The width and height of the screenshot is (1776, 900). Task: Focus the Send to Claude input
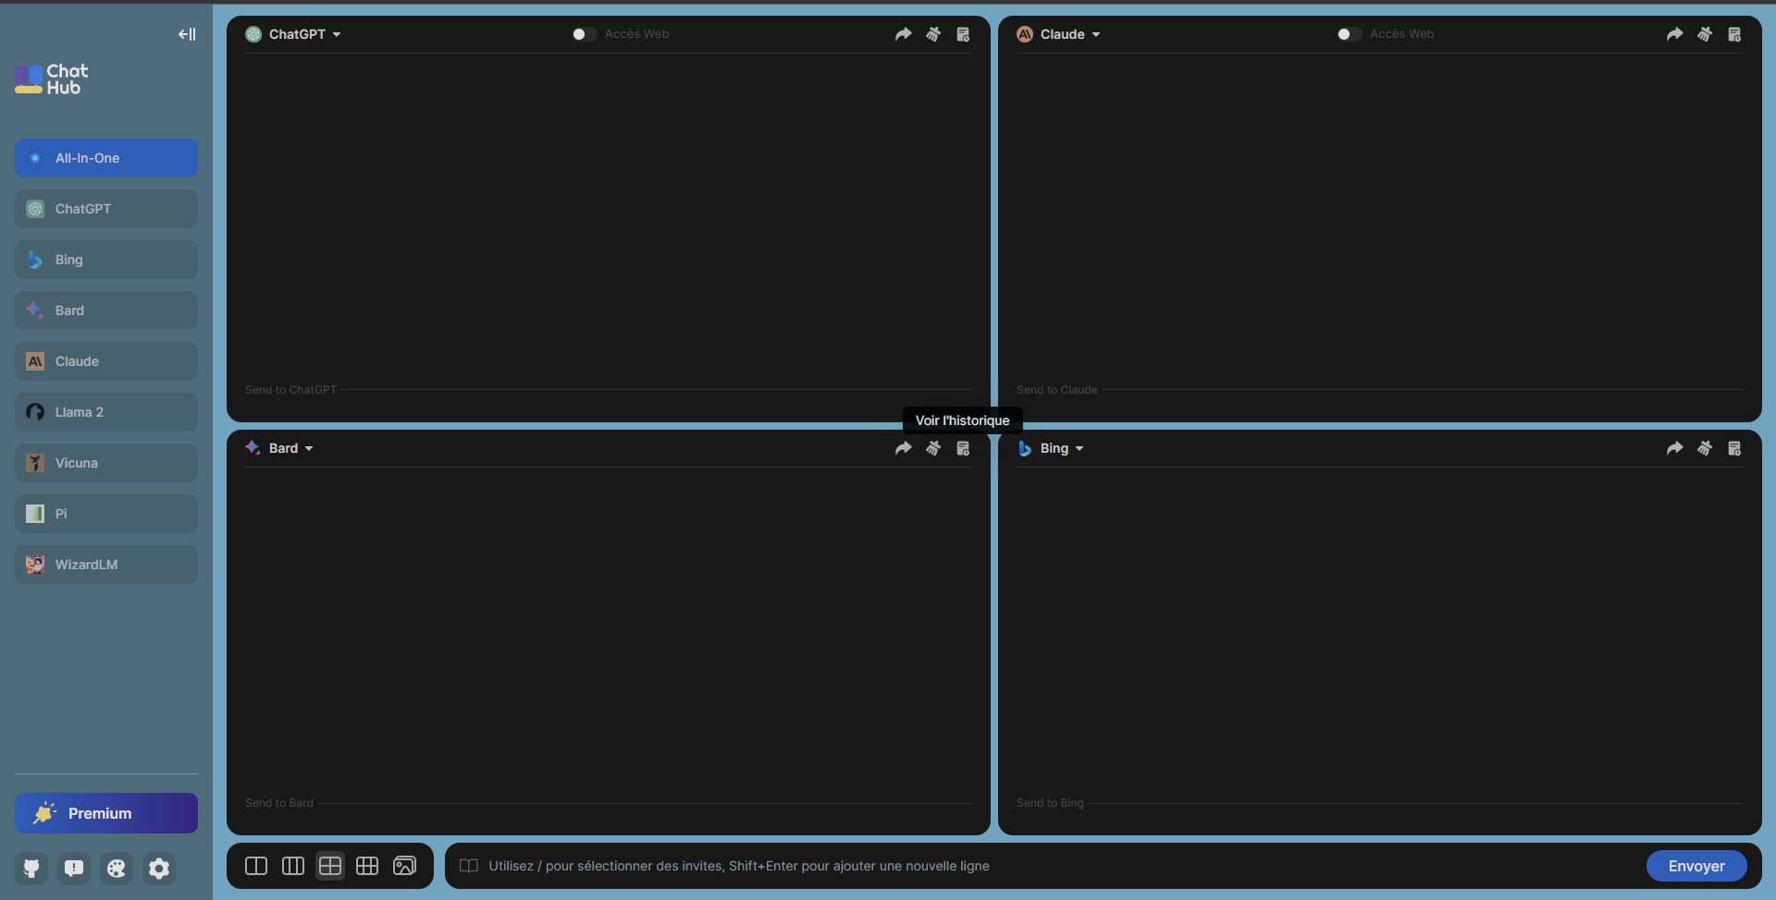(x=1379, y=390)
